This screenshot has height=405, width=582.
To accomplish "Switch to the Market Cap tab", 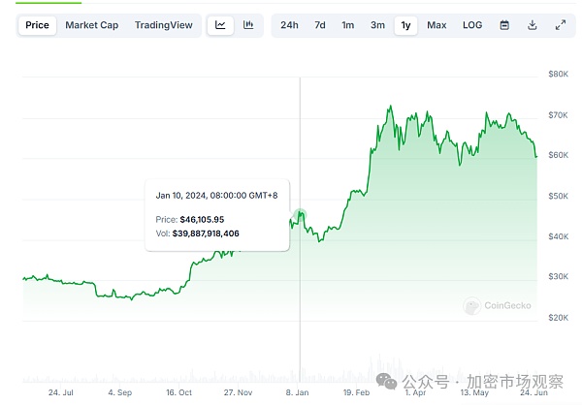I will point(92,24).
